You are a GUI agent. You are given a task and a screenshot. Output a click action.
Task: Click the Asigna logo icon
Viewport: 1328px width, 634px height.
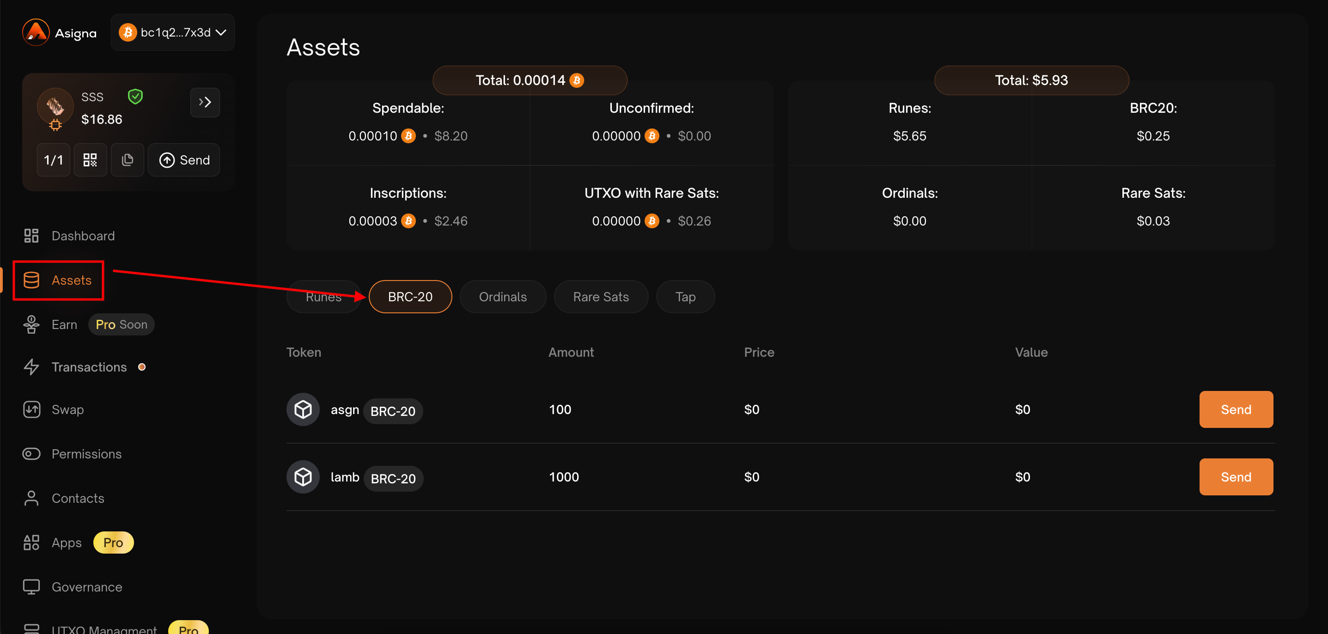pos(36,32)
